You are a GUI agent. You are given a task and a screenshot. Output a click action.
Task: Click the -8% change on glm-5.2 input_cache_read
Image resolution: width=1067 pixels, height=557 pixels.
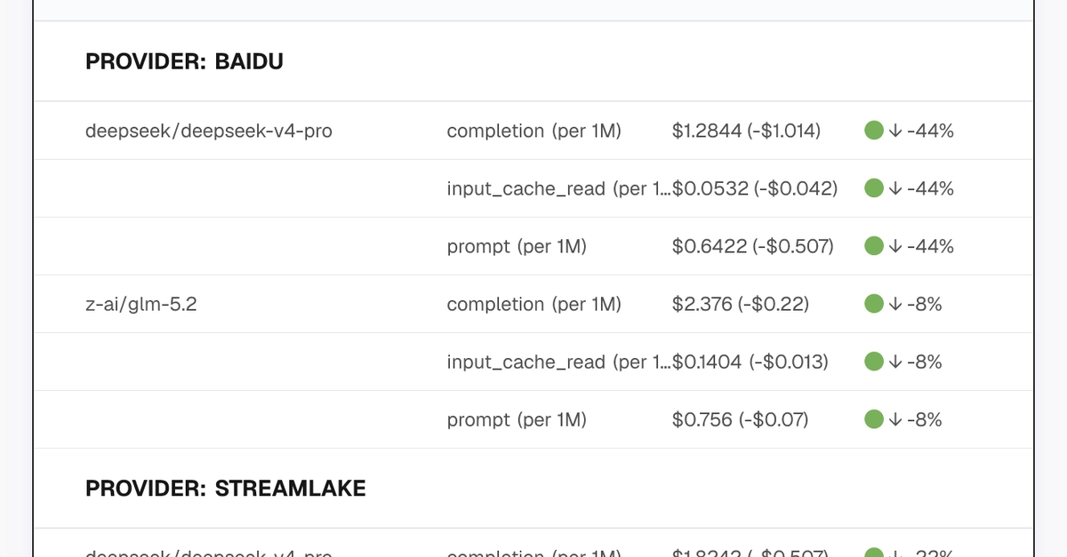924,362
